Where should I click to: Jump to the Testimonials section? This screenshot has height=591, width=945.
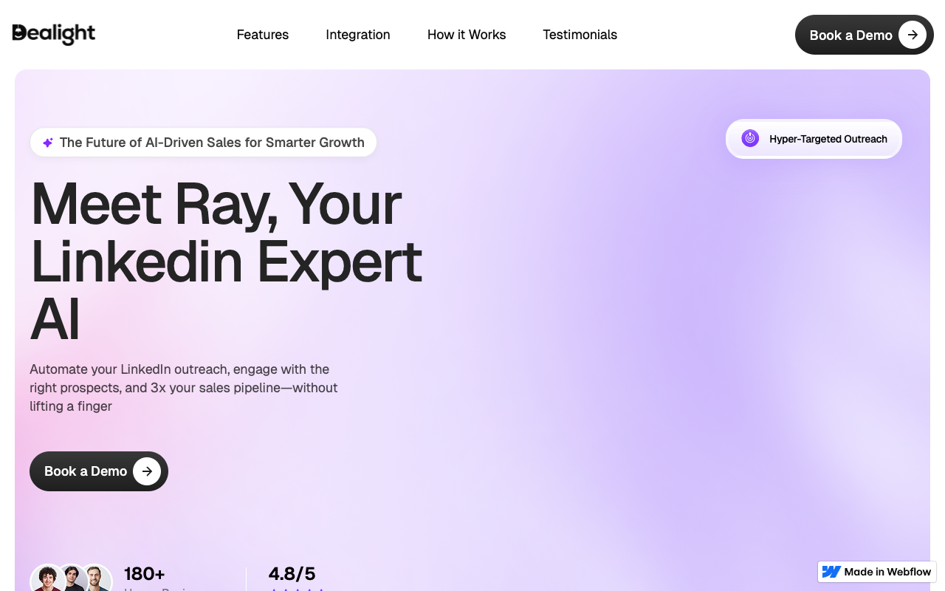pyautogui.click(x=580, y=35)
